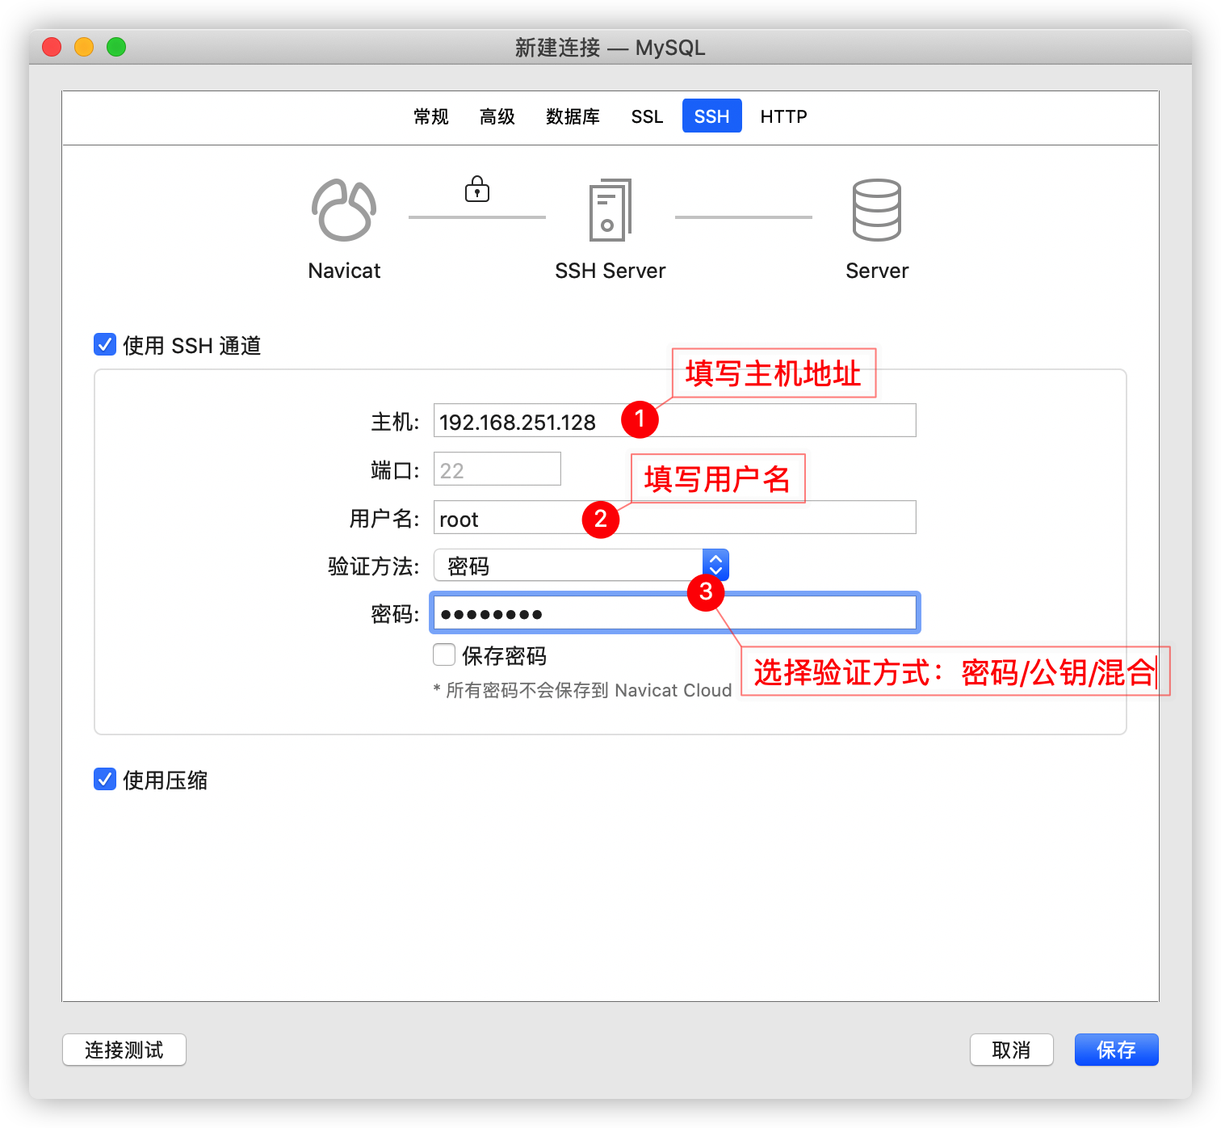Click the 用户名 field containing root

tap(675, 517)
